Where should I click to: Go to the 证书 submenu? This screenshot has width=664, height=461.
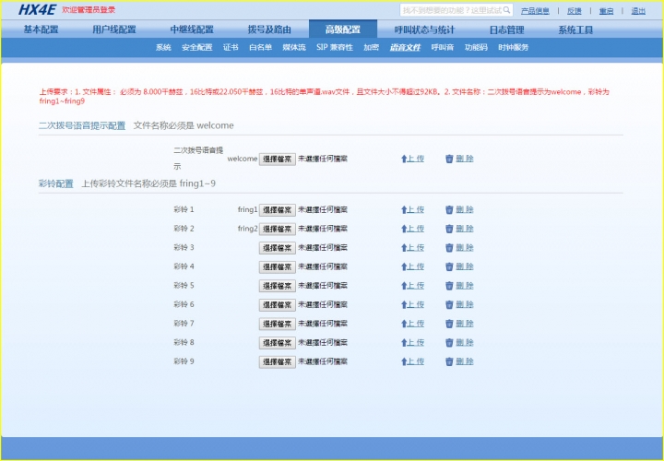[231, 47]
